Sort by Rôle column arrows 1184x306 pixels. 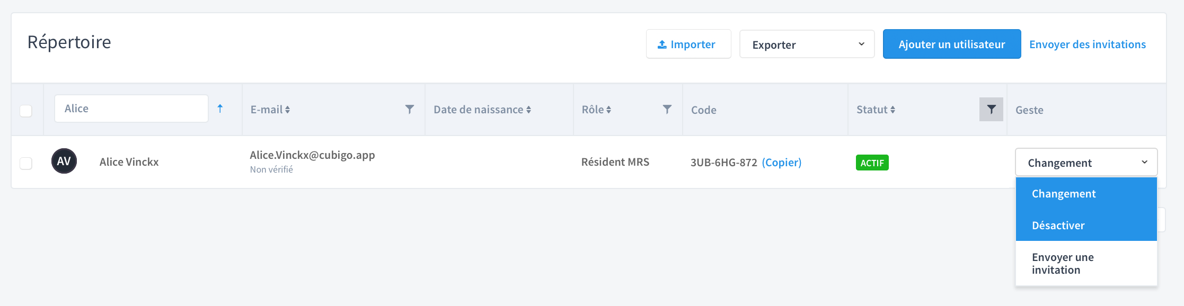coord(608,110)
